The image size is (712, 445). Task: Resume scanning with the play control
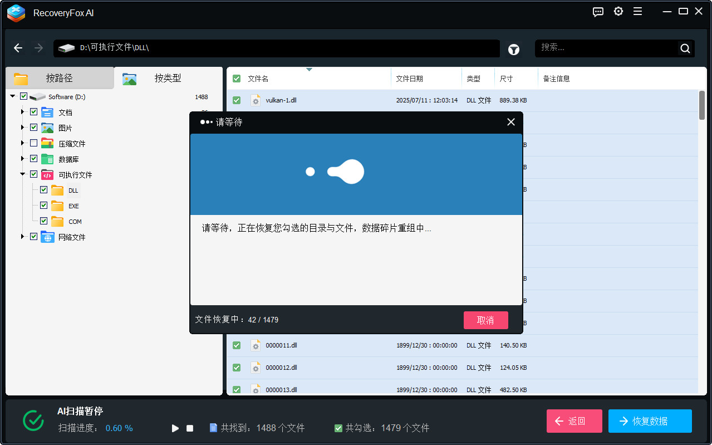click(175, 428)
